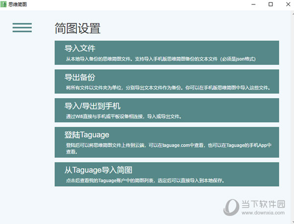Maximize the 思维简图 window
Viewport: 294px width, 224px height.
[270, 4]
